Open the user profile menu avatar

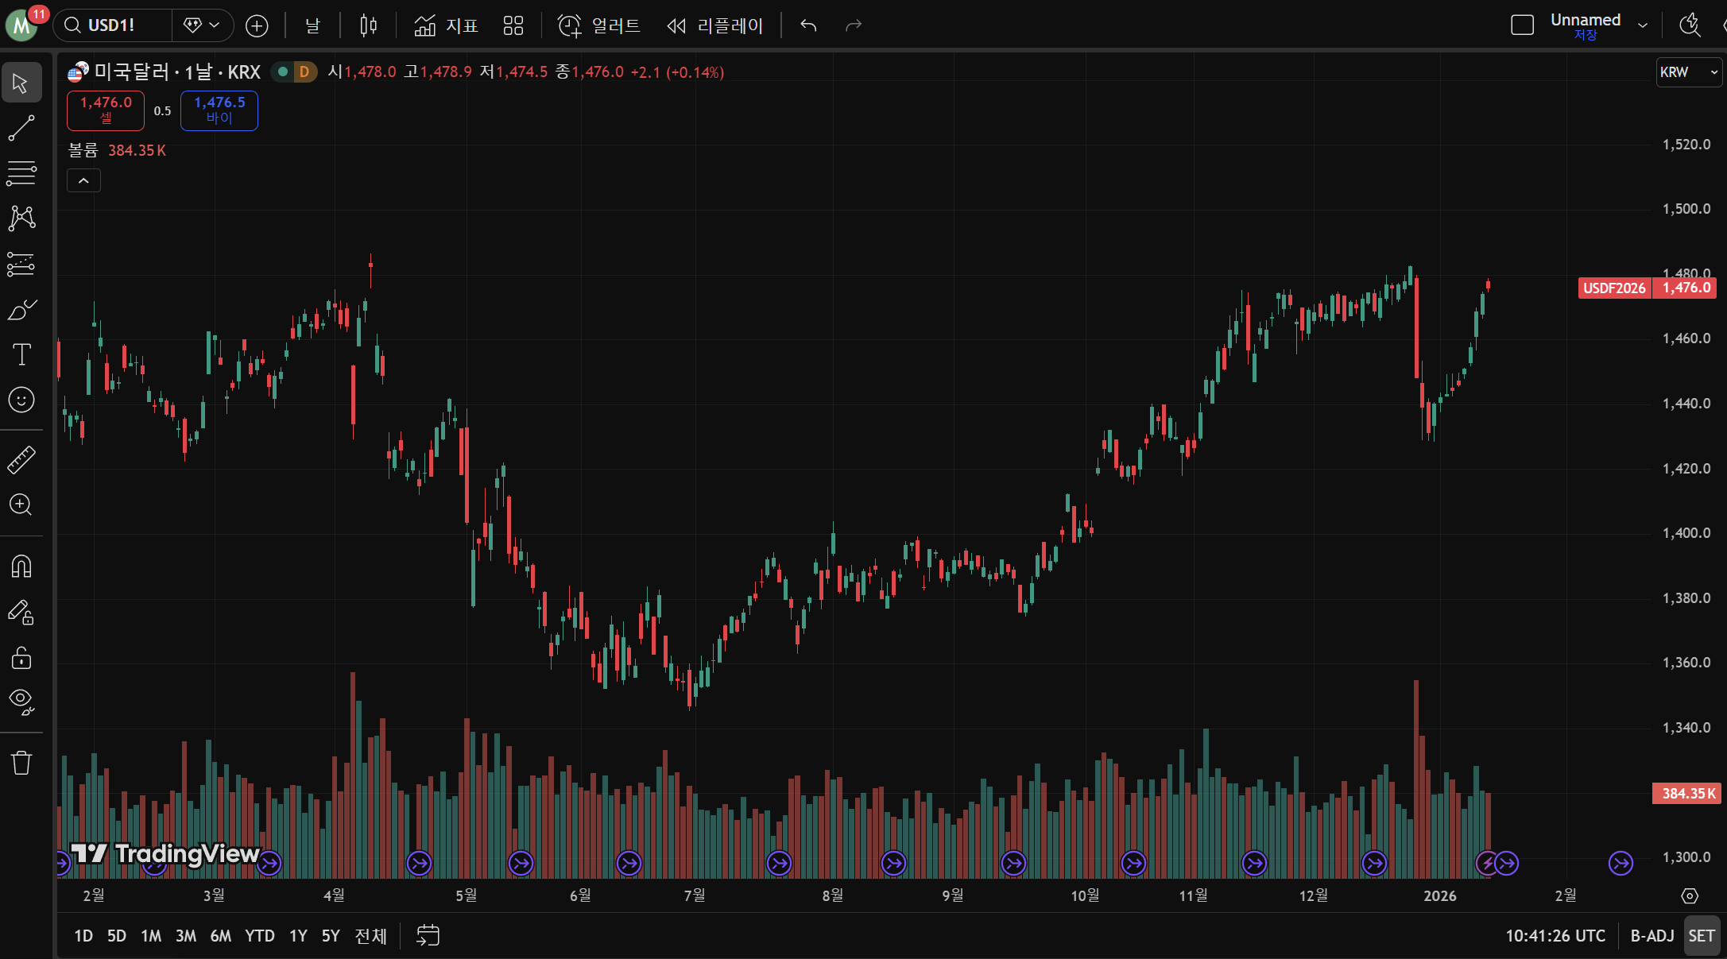coord(22,25)
